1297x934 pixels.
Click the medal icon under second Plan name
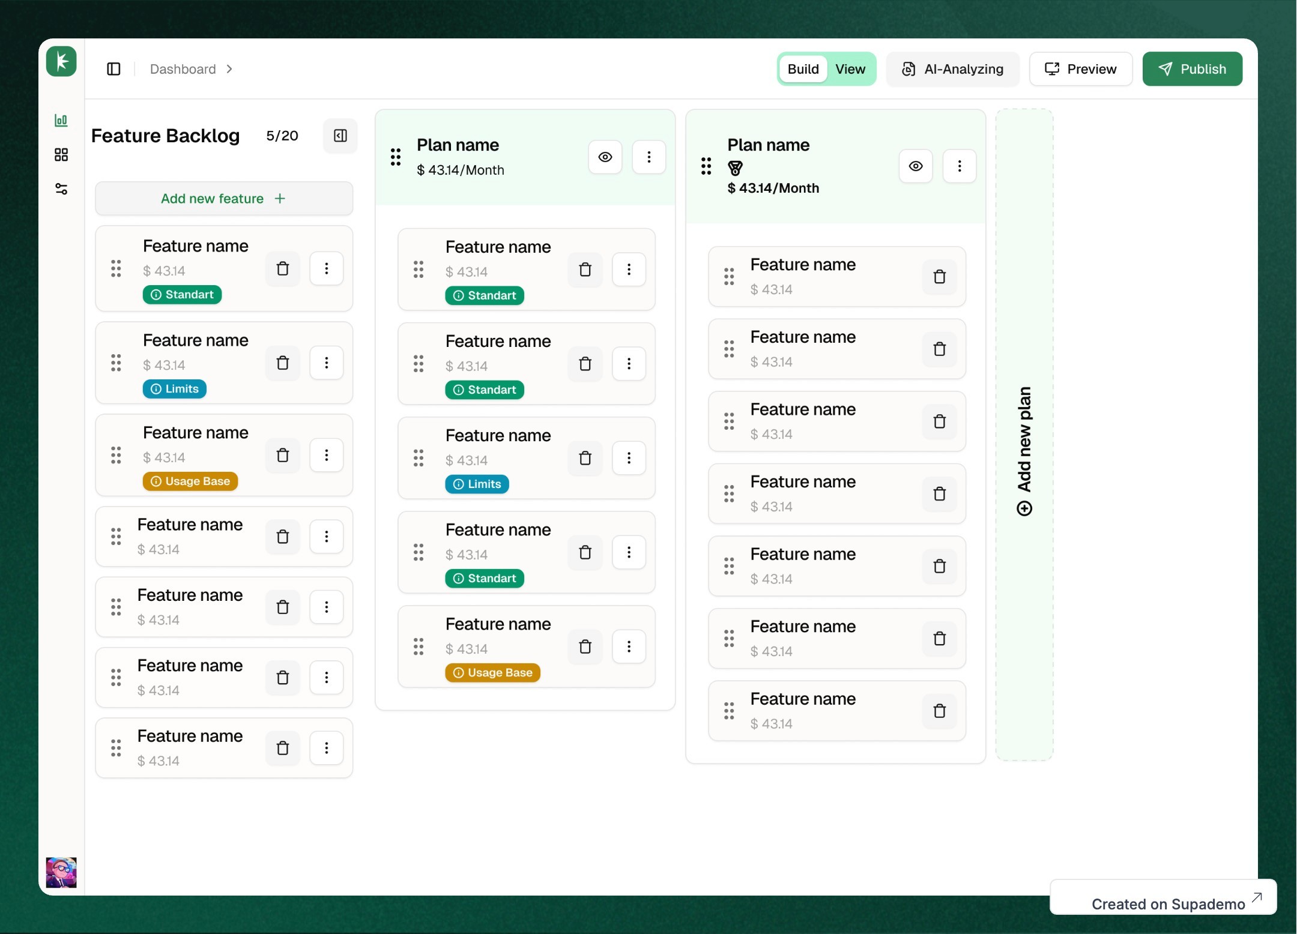735,168
